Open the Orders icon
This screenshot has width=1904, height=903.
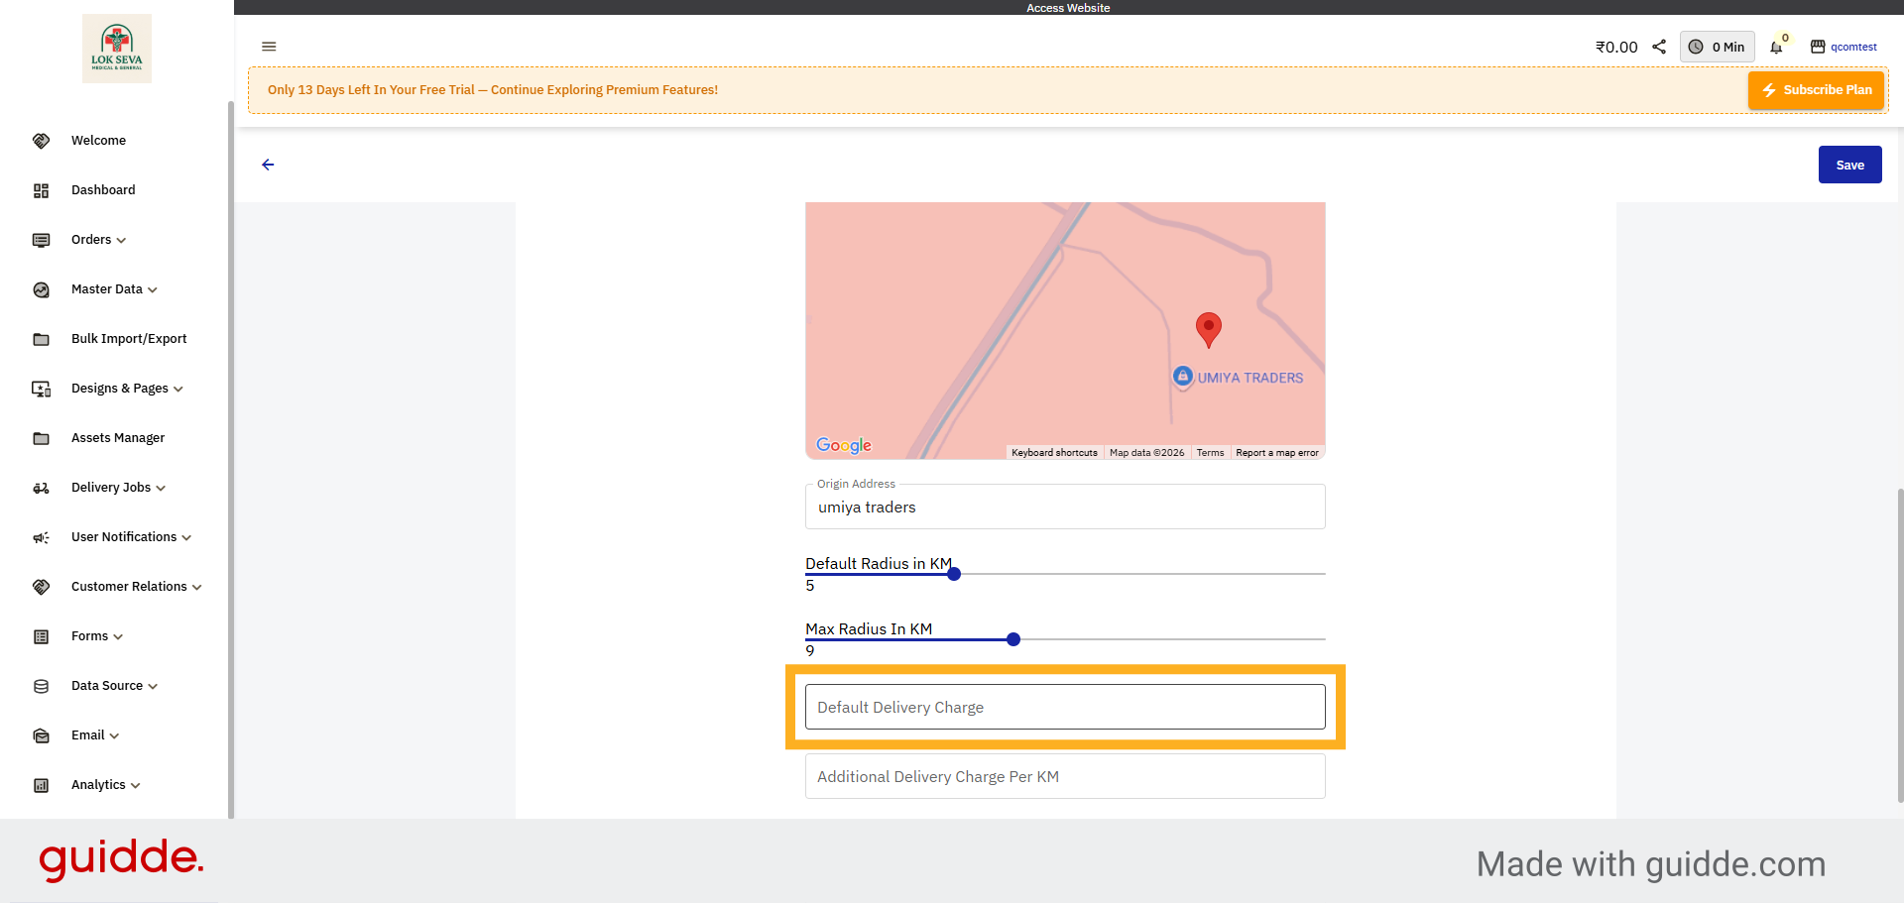coord(41,240)
